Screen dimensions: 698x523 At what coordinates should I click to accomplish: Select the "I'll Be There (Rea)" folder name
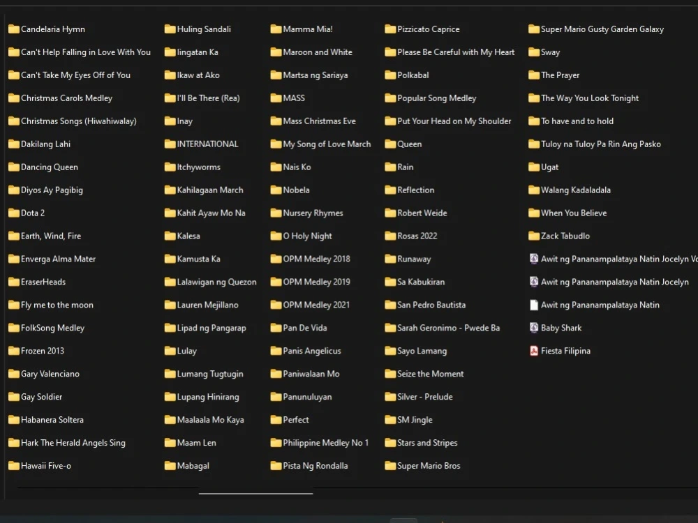point(208,98)
